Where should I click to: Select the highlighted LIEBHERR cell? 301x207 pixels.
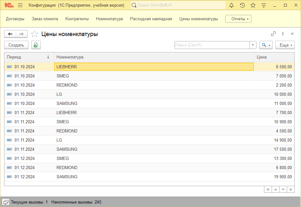(x=154, y=67)
